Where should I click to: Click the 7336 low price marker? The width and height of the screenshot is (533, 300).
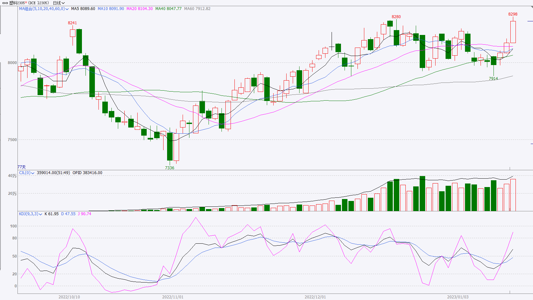pos(169,168)
